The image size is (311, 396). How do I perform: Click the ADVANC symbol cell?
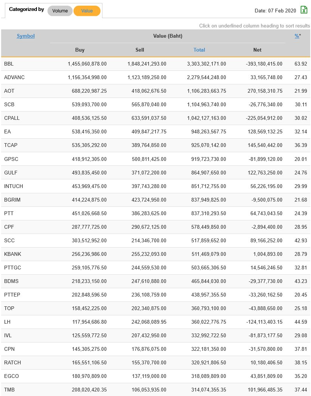14,78
